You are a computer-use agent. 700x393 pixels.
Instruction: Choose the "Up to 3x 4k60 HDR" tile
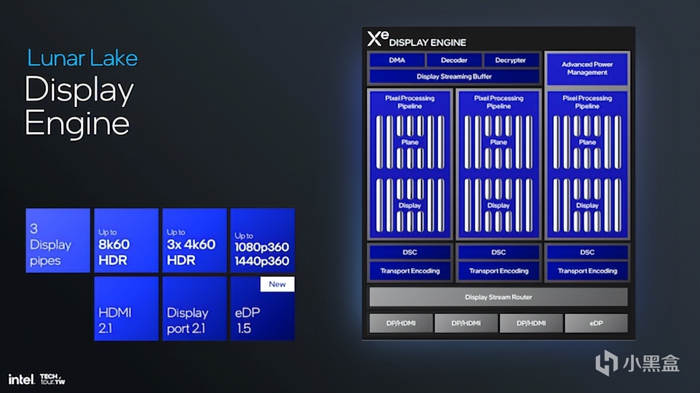click(195, 240)
